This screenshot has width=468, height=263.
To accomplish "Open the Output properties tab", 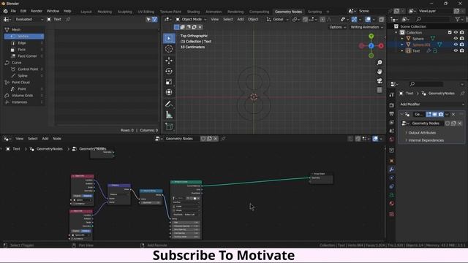I will pyautogui.click(x=392, y=114).
